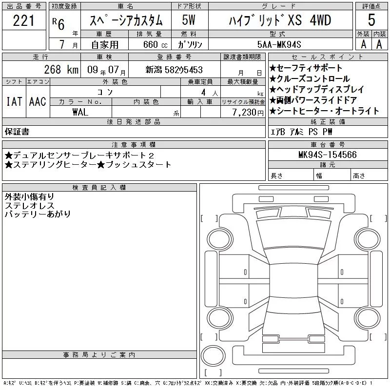
Task: Click exterior color value コン
Action: (105, 92)
